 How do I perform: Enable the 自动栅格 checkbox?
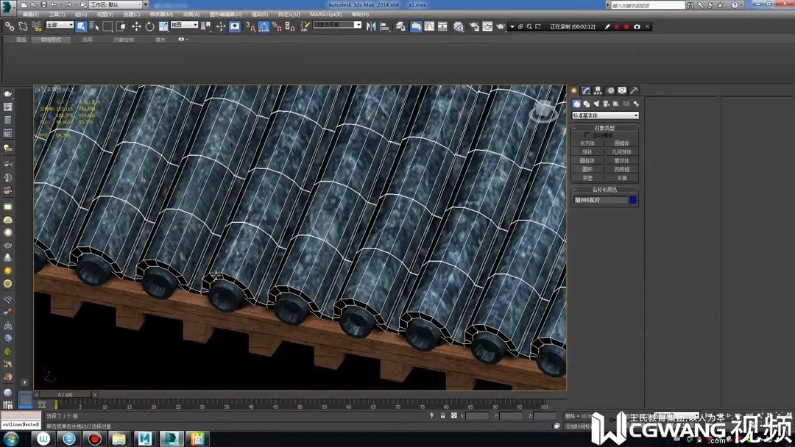click(x=588, y=135)
